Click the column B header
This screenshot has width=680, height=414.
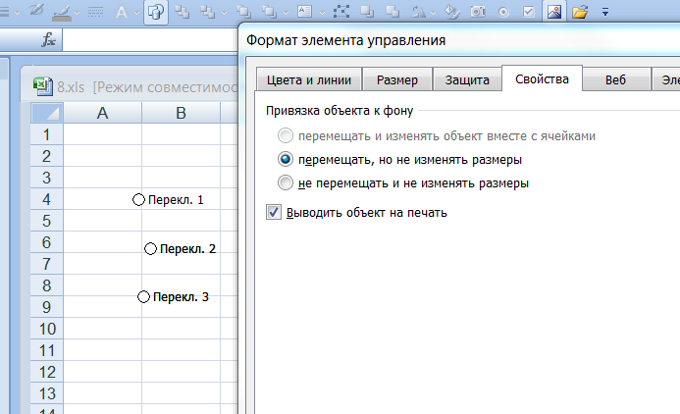(181, 114)
